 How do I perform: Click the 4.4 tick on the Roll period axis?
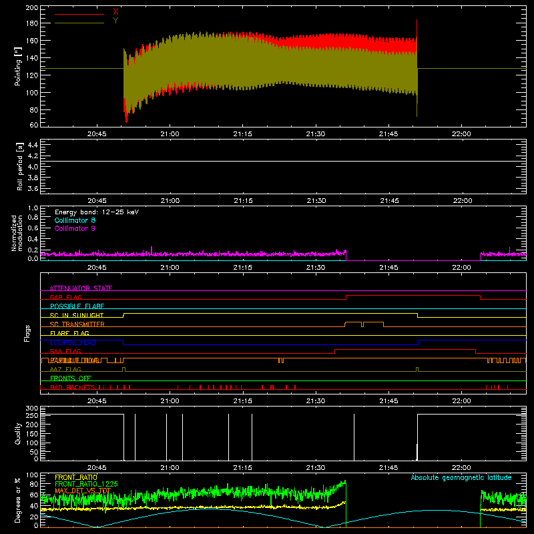[x=33, y=145]
